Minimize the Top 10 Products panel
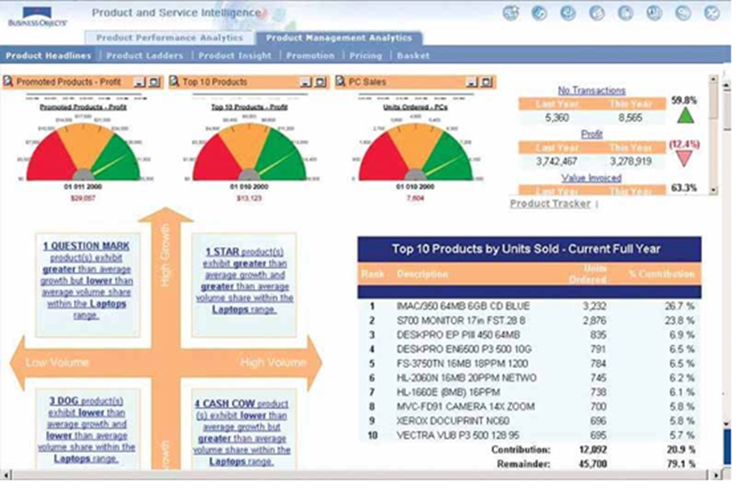The width and height of the screenshot is (743, 496). (306, 82)
